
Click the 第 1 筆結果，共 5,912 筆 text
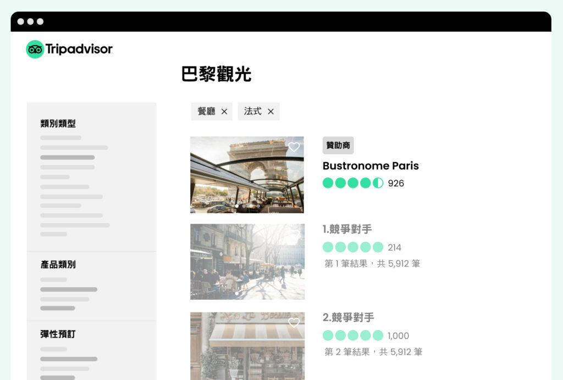(x=372, y=264)
